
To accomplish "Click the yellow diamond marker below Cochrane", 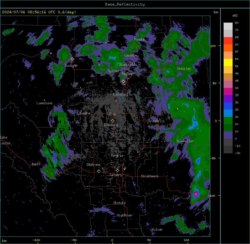I will click(x=99, y=171).
